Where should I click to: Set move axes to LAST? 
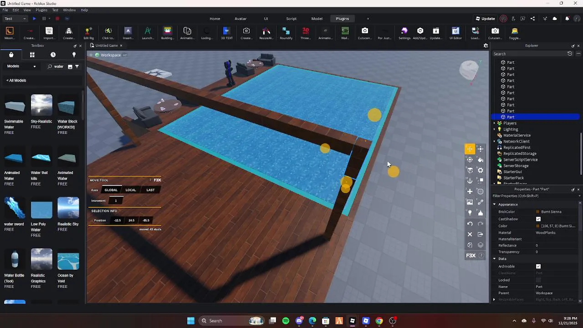(x=150, y=190)
